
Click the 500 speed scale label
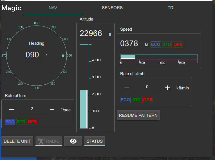pos(142,63)
